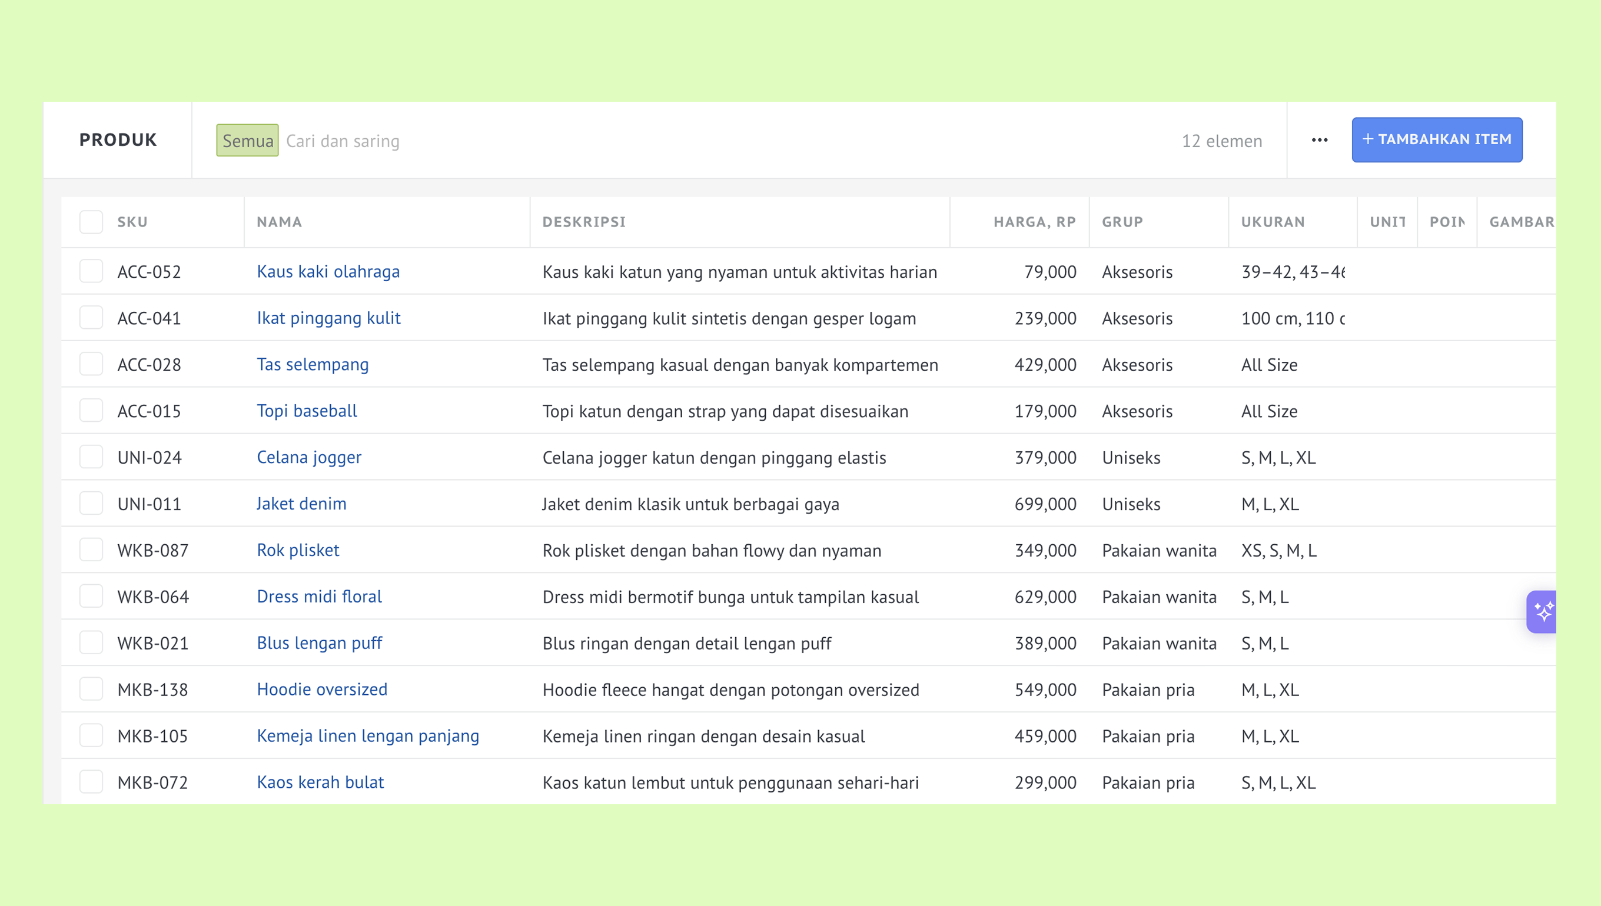
Task: Click the Deskripsi column header
Action: 584,222
